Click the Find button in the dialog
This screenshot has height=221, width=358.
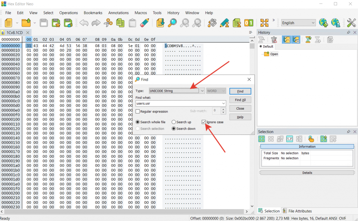[x=240, y=91]
